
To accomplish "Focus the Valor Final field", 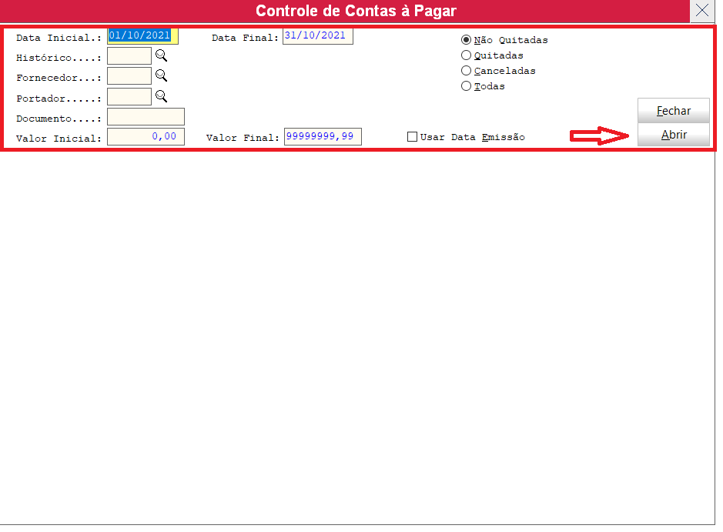I will click(323, 136).
